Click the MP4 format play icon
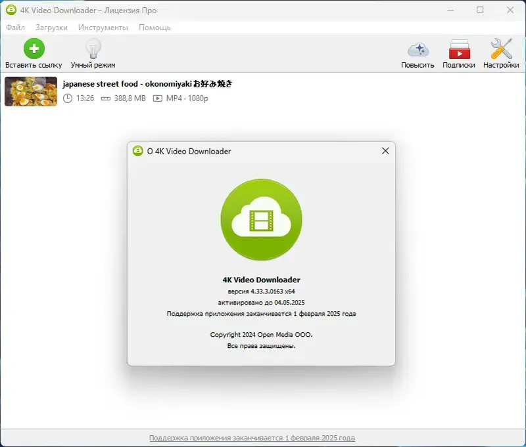Image resolution: width=526 pixels, height=447 pixels. pos(156,97)
